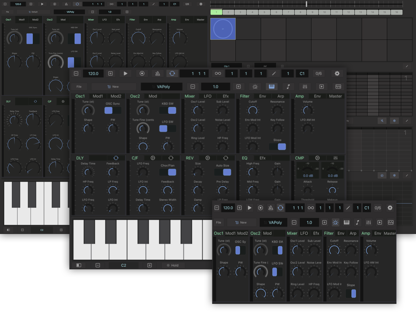The height and width of the screenshot is (312, 416).
Task: Click the music note icon in the bottom-right window
Action: tap(357, 223)
